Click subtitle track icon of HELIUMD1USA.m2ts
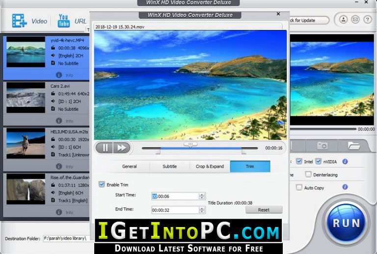 53,154
